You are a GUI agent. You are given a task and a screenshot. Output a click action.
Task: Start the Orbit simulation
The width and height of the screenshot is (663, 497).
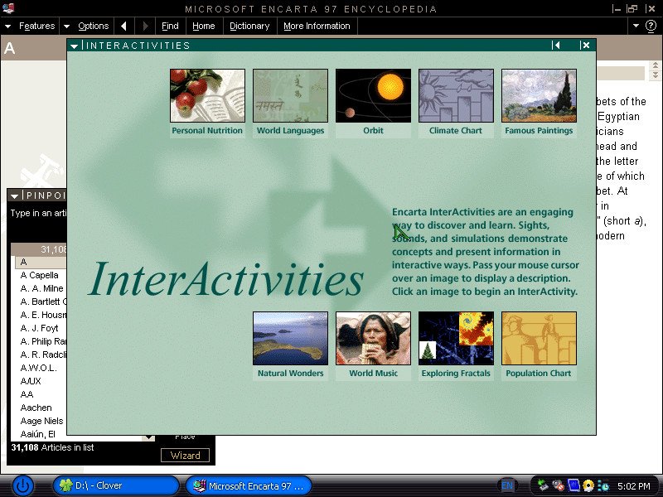(x=373, y=96)
